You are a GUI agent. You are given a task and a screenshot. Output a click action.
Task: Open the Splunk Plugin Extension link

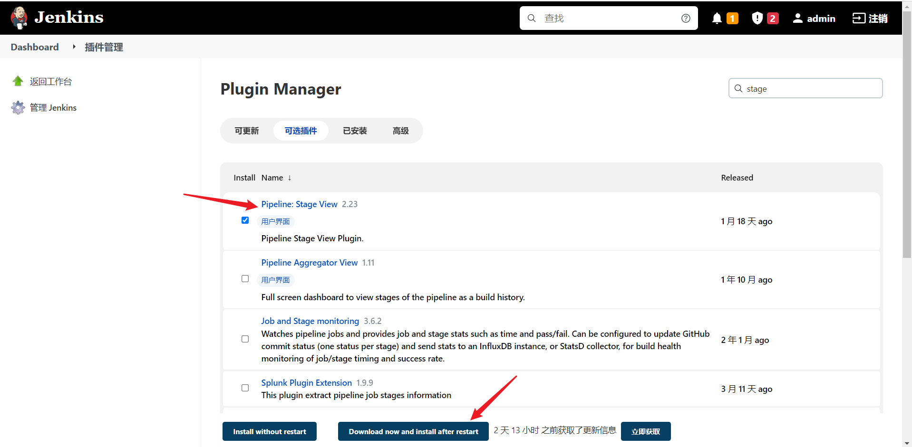pos(306,383)
